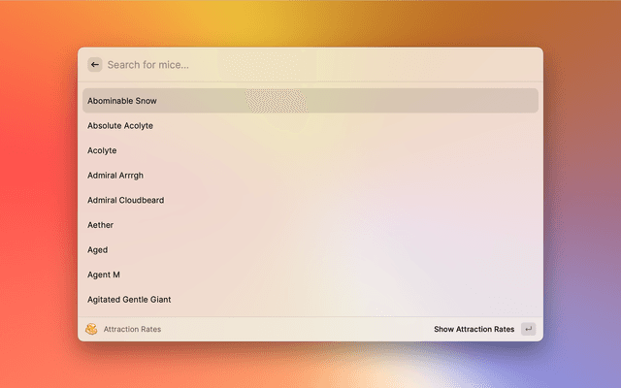Choose the Aged mouse row
This screenshot has width=621, height=388.
98,250
